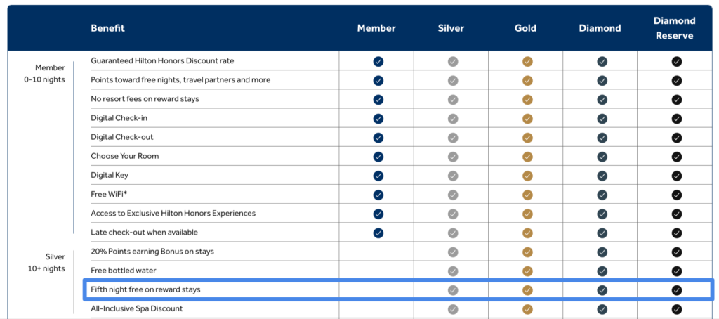Image resolution: width=719 pixels, height=319 pixels.
Task: Click Diamond checkmark in Free WiFi row
Action: [602, 195]
